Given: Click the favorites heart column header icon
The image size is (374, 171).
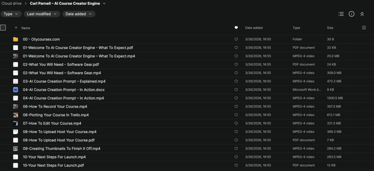Looking at the screenshot, I should (x=236, y=28).
